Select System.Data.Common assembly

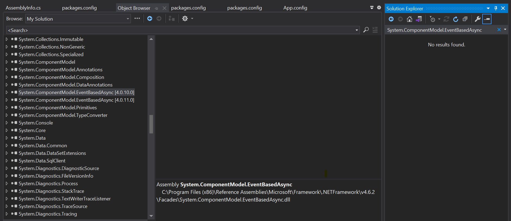[43, 146]
